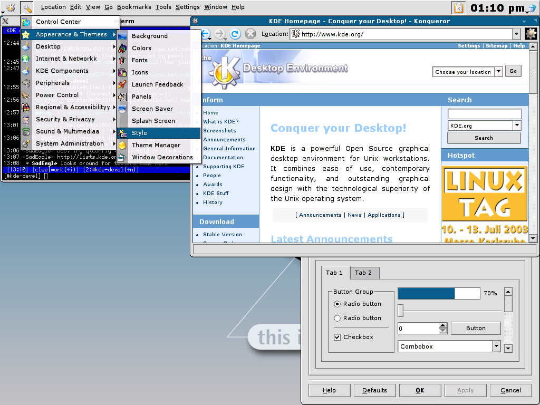Click the spinbox up arrow

(x=443, y=325)
